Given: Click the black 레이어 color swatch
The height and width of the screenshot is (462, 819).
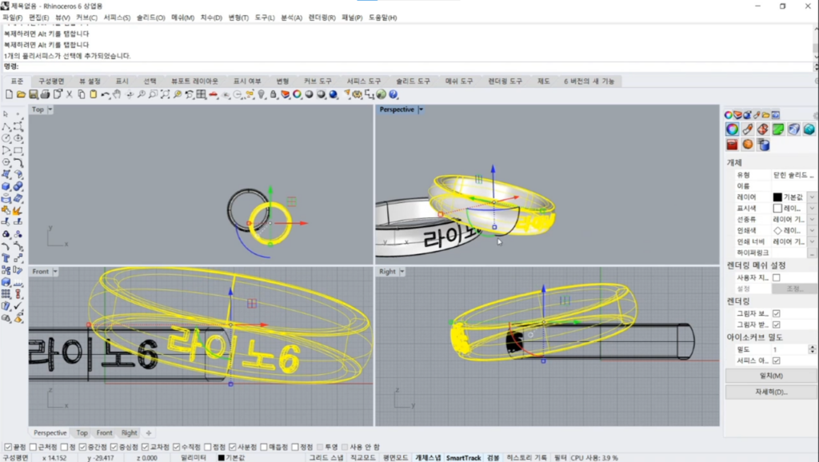Looking at the screenshot, I should click(777, 197).
